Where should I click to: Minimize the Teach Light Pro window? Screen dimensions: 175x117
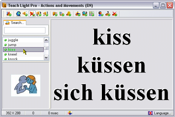156,5
